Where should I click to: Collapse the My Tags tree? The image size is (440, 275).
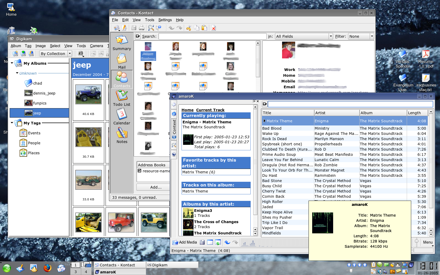click(x=12, y=123)
